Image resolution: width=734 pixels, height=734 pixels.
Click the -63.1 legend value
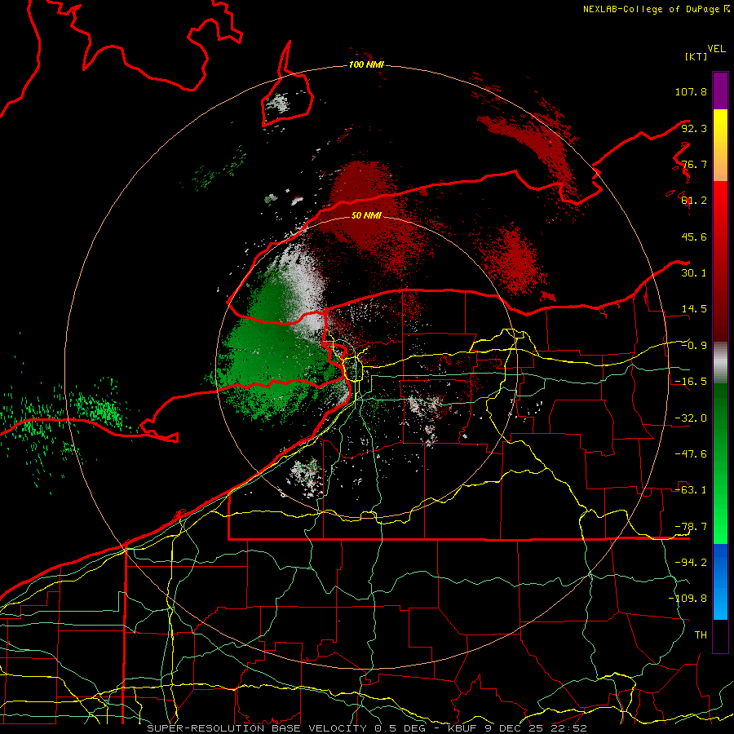coord(691,490)
